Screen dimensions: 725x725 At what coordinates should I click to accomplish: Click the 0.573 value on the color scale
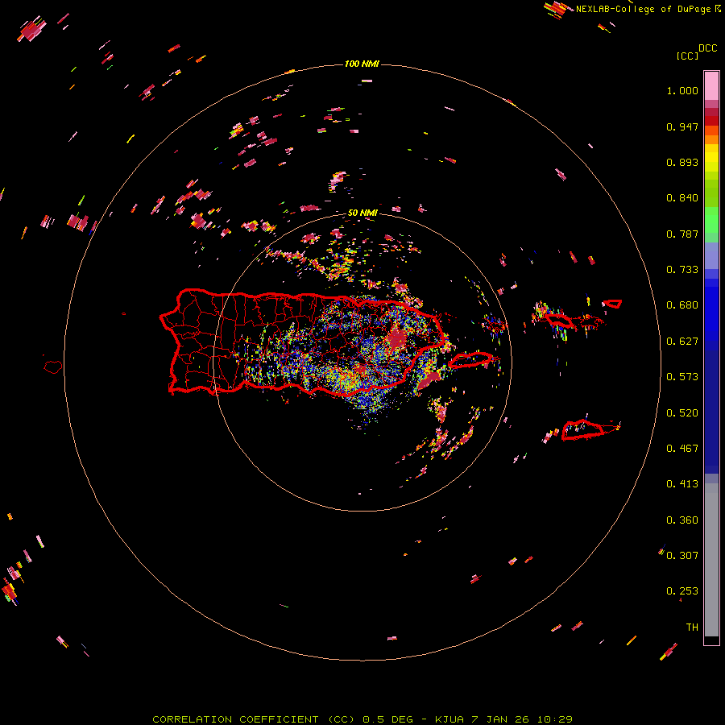click(682, 377)
